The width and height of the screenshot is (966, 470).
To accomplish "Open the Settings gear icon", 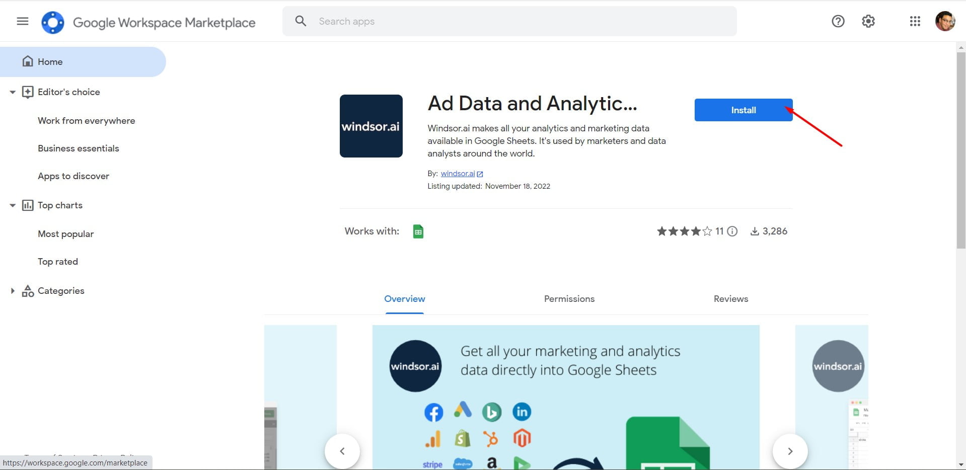I will tap(868, 21).
